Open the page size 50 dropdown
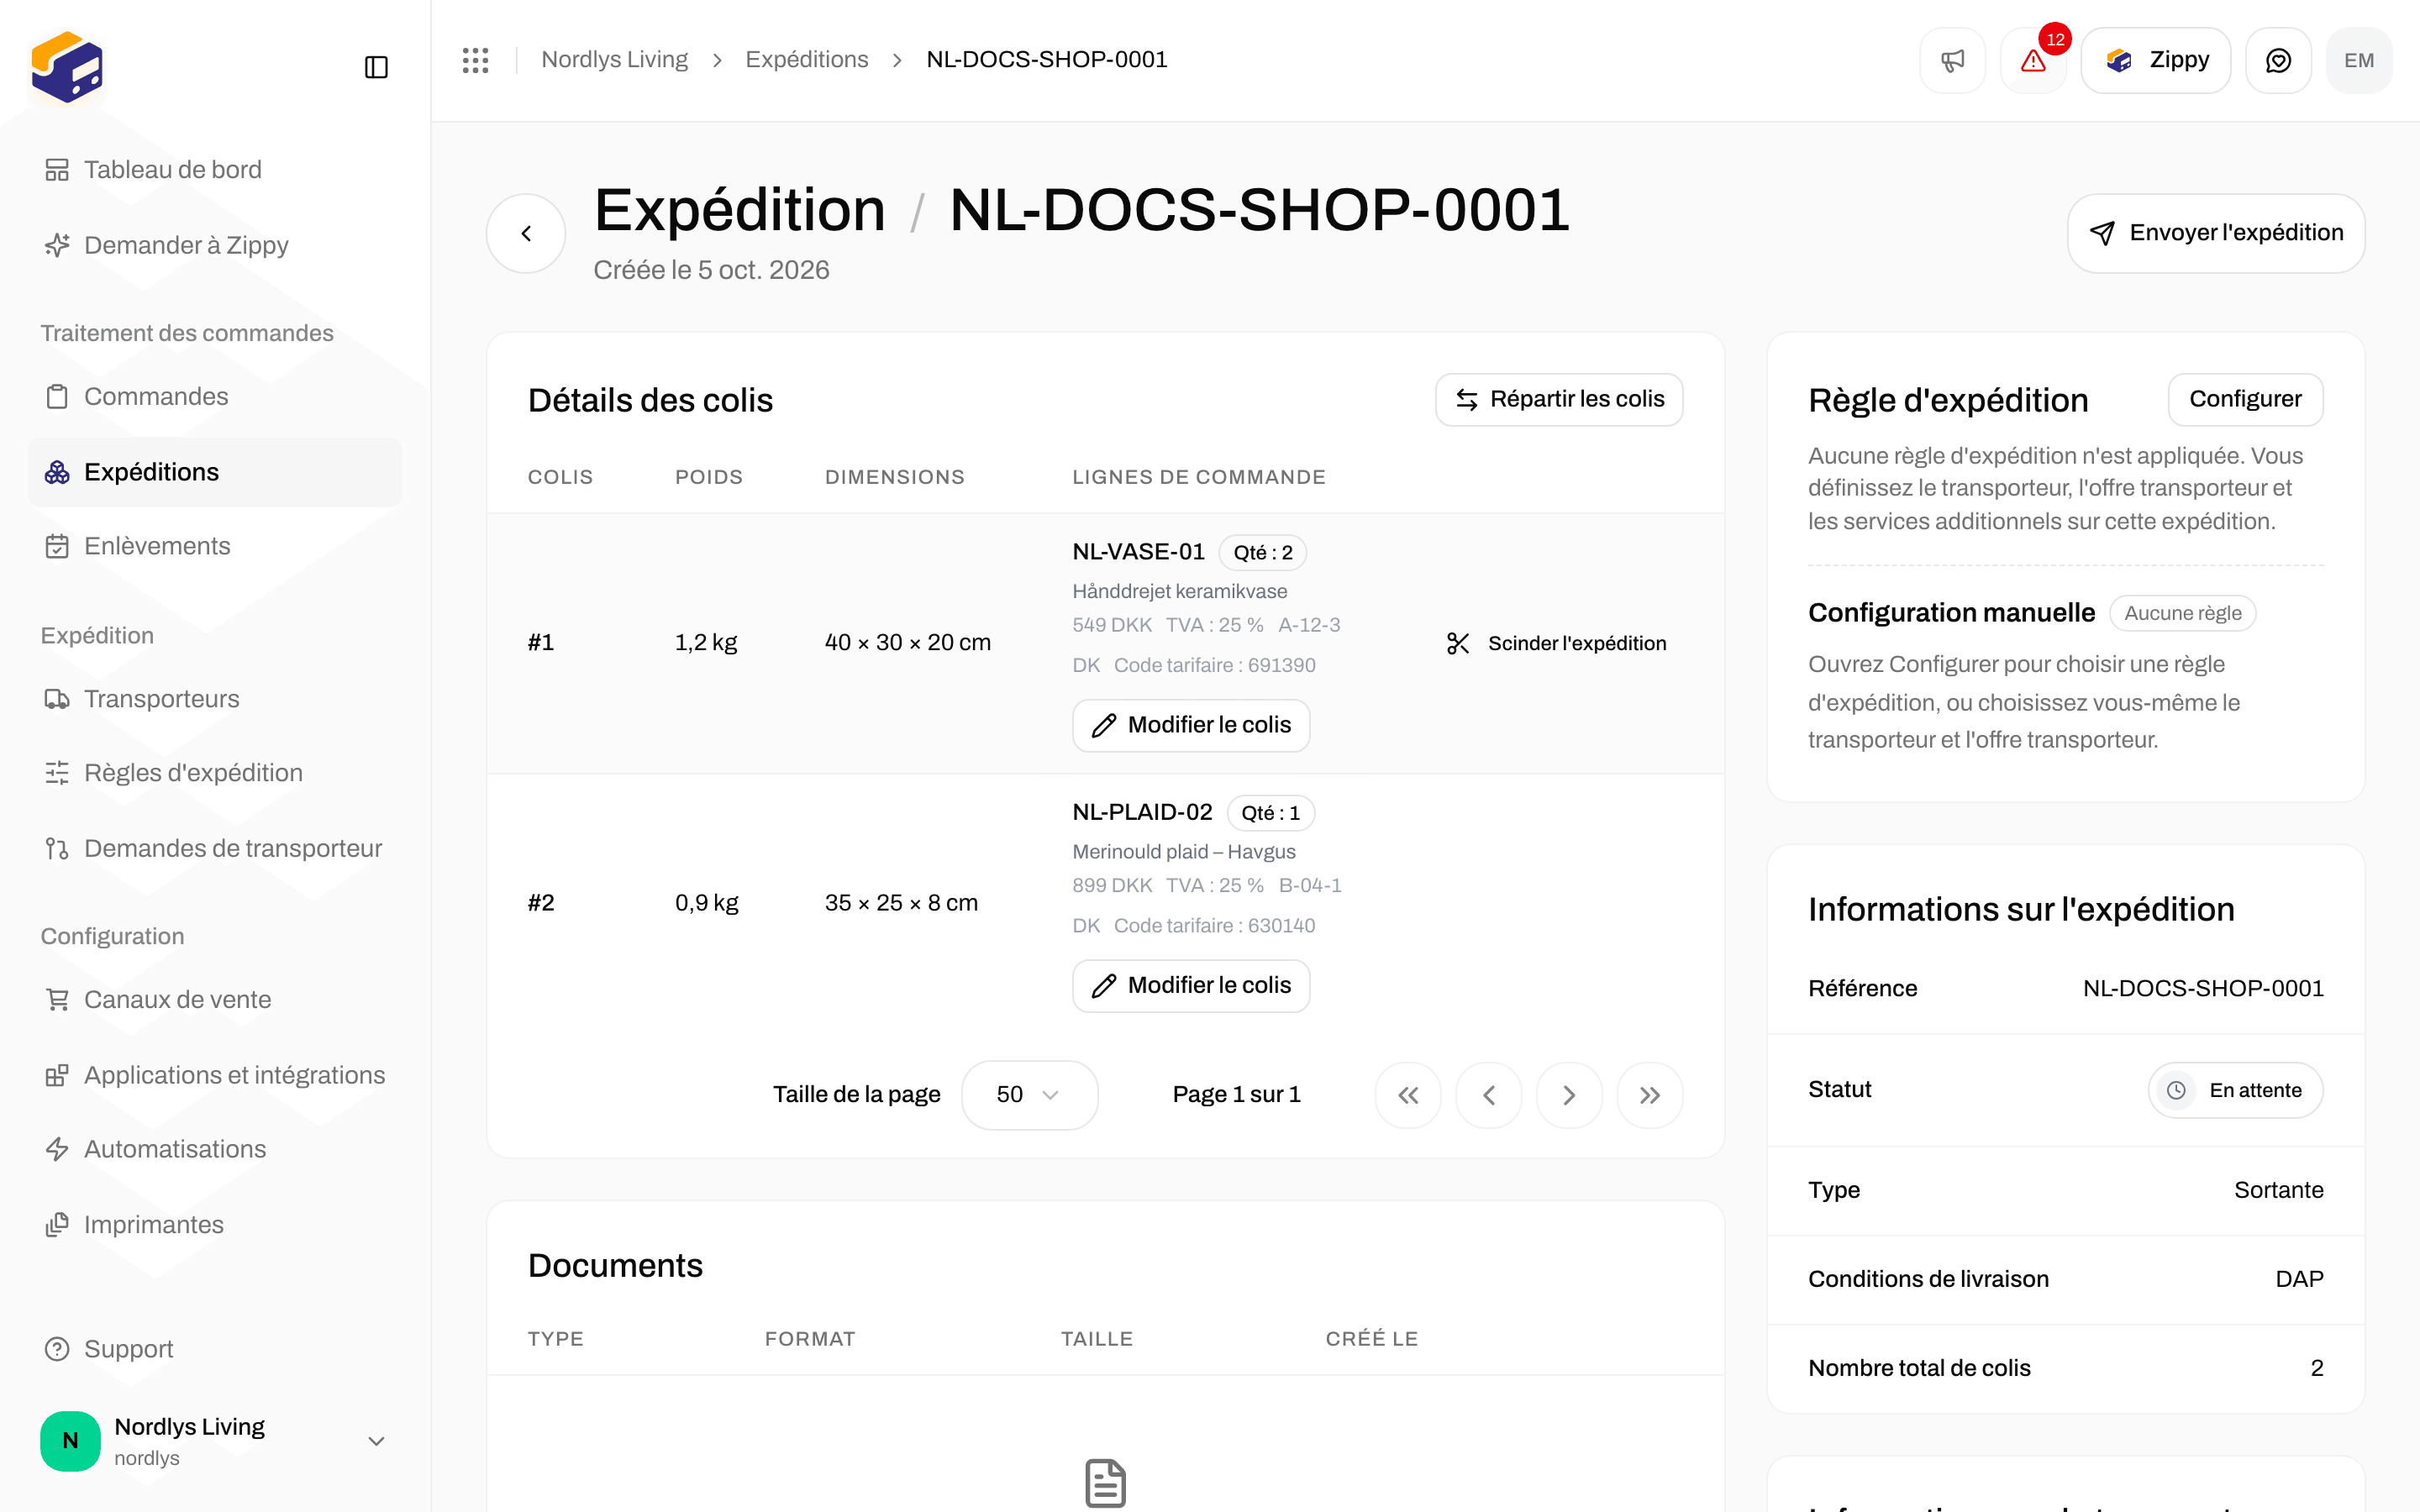This screenshot has height=1512, width=2420. tap(1029, 1095)
